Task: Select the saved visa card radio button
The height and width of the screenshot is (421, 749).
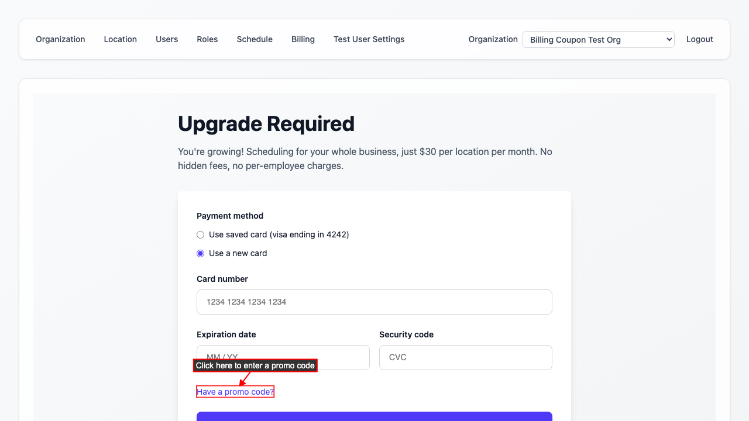Action: click(x=201, y=234)
